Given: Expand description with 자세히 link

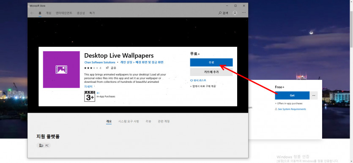Looking at the screenshot, I should (88, 86).
